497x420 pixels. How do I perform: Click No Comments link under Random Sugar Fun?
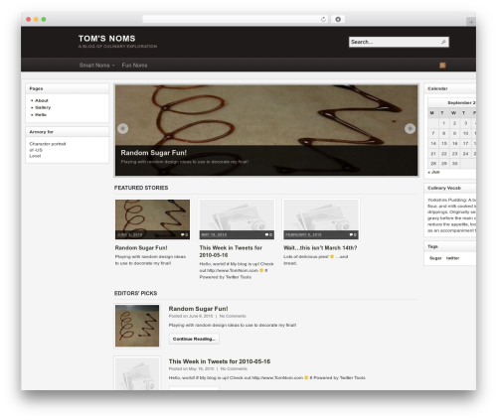pyautogui.click(x=233, y=316)
